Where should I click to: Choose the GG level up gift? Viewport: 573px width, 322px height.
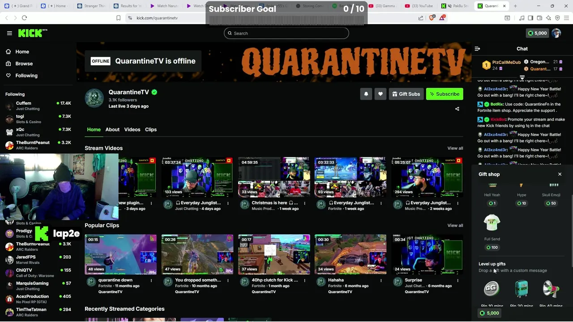(x=492, y=289)
